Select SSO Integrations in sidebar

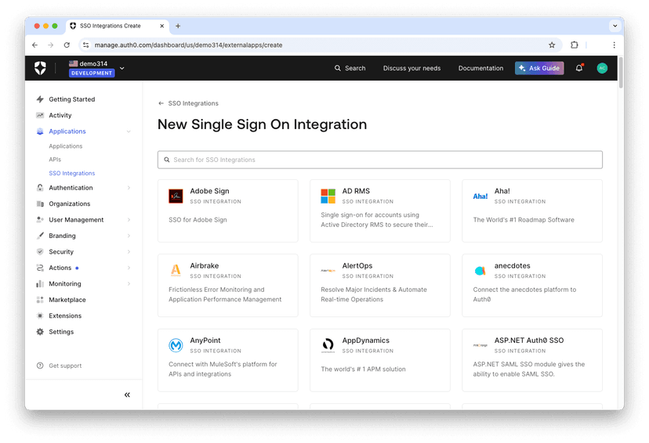coord(71,173)
